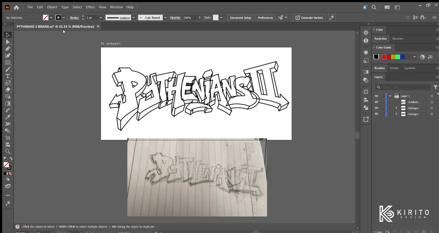
Task: Click the Preferences button
Action: [265, 18]
